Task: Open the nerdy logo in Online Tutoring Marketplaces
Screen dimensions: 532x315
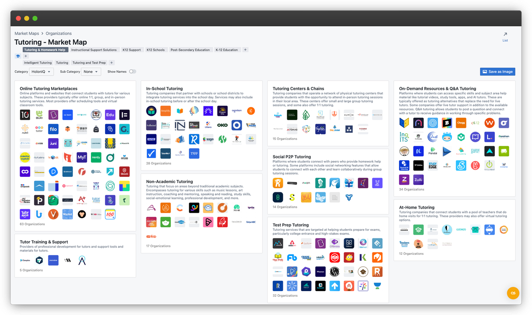Action: tap(96, 157)
